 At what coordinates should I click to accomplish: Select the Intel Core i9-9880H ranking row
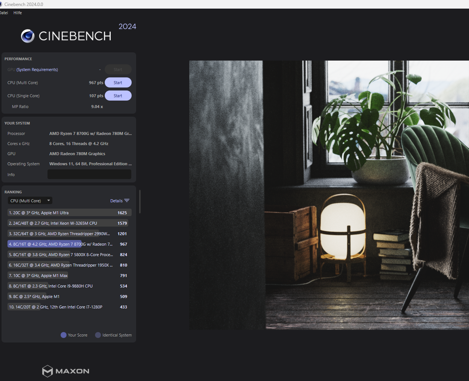coord(70,286)
